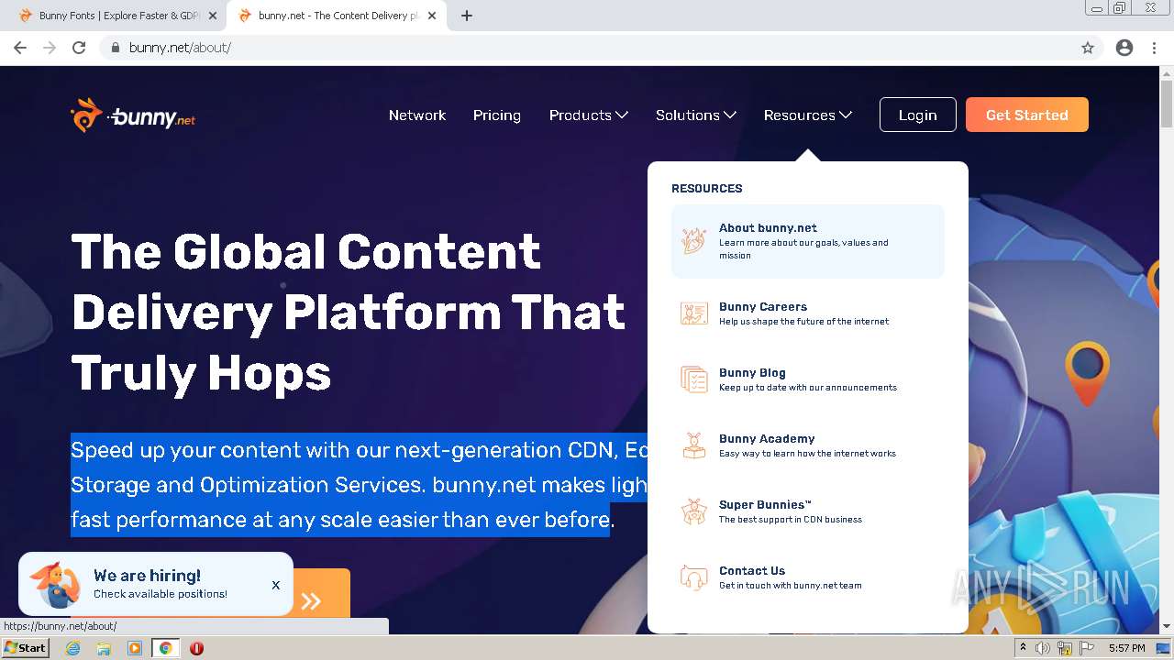Click the Chrome taskbar icon

click(166, 648)
